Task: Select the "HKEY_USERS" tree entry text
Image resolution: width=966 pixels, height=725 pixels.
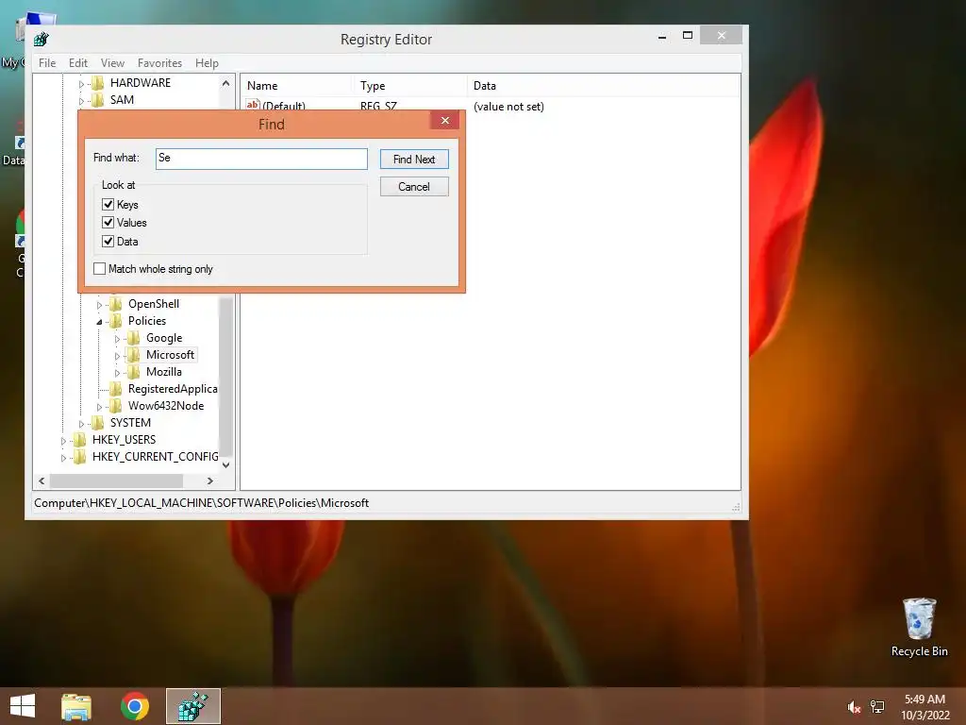Action: point(124,440)
